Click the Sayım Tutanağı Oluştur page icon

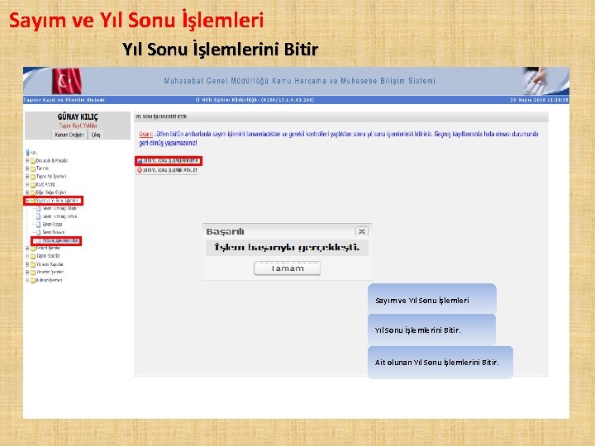tap(38, 209)
